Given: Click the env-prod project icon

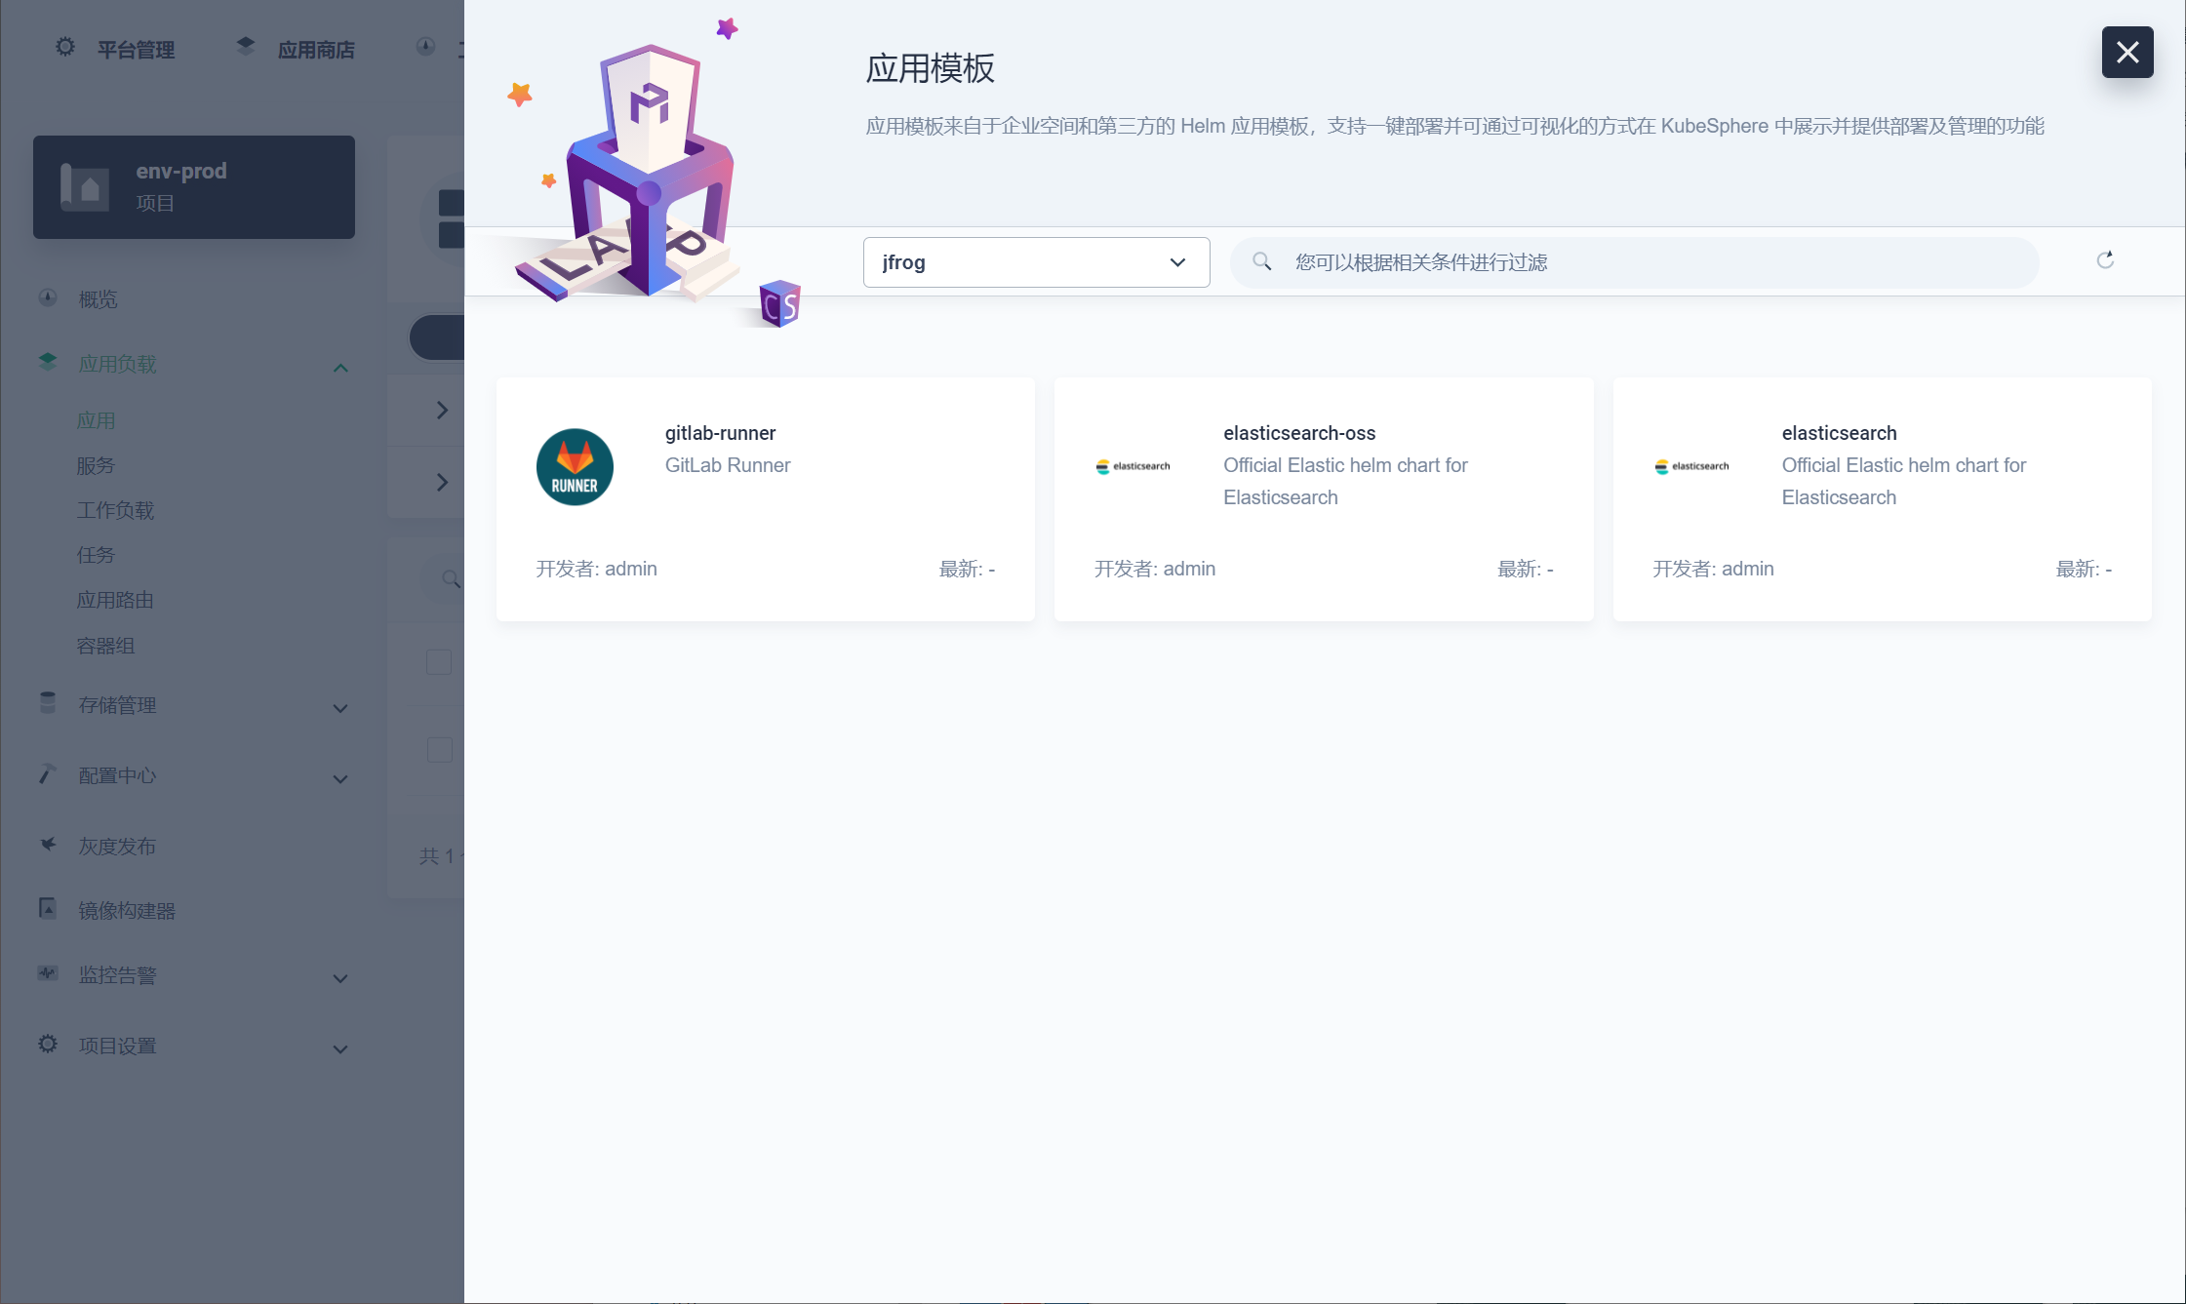Looking at the screenshot, I should click(x=86, y=186).
